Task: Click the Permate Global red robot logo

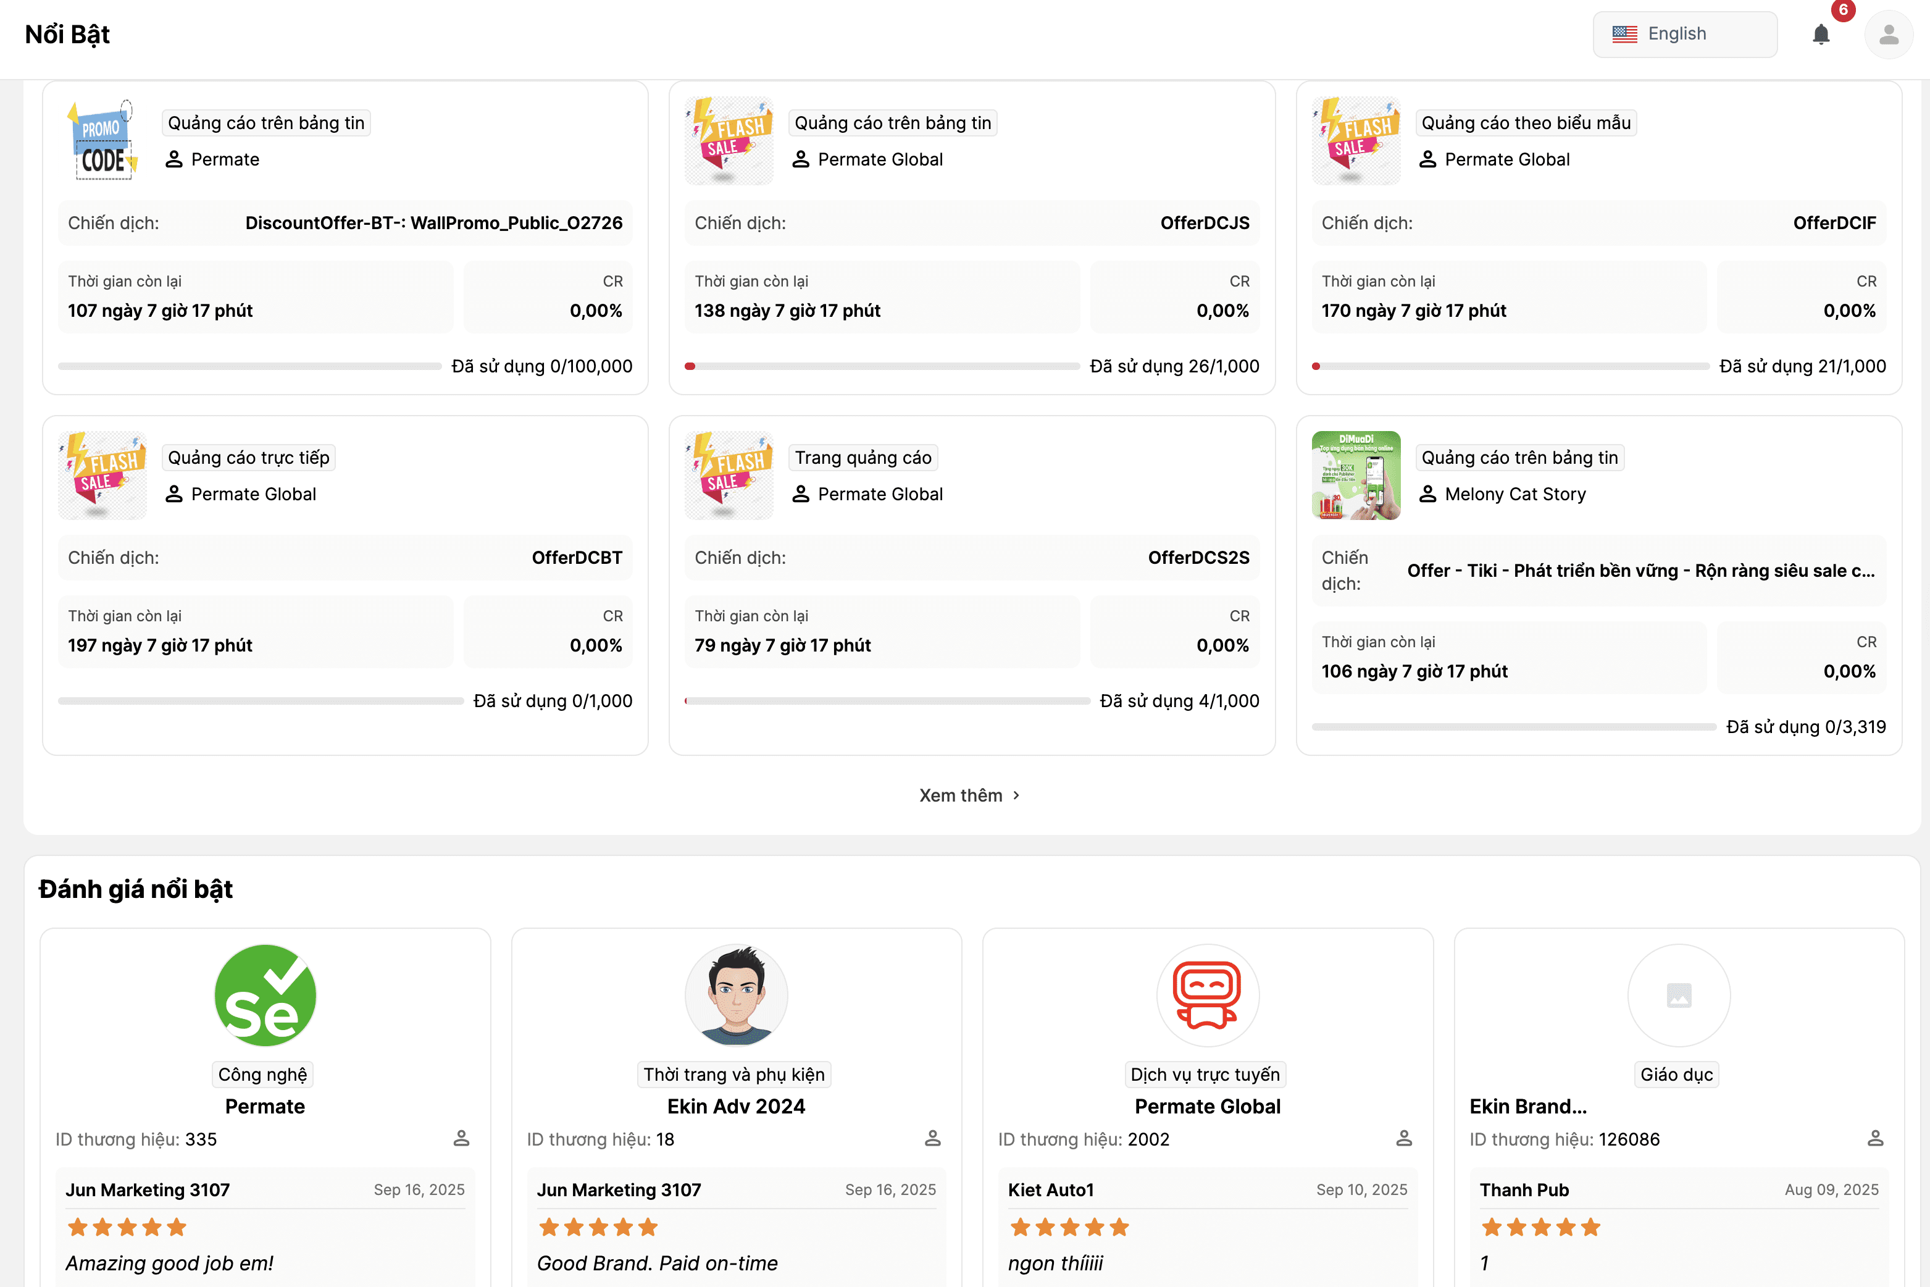Action: point(1207,995)
